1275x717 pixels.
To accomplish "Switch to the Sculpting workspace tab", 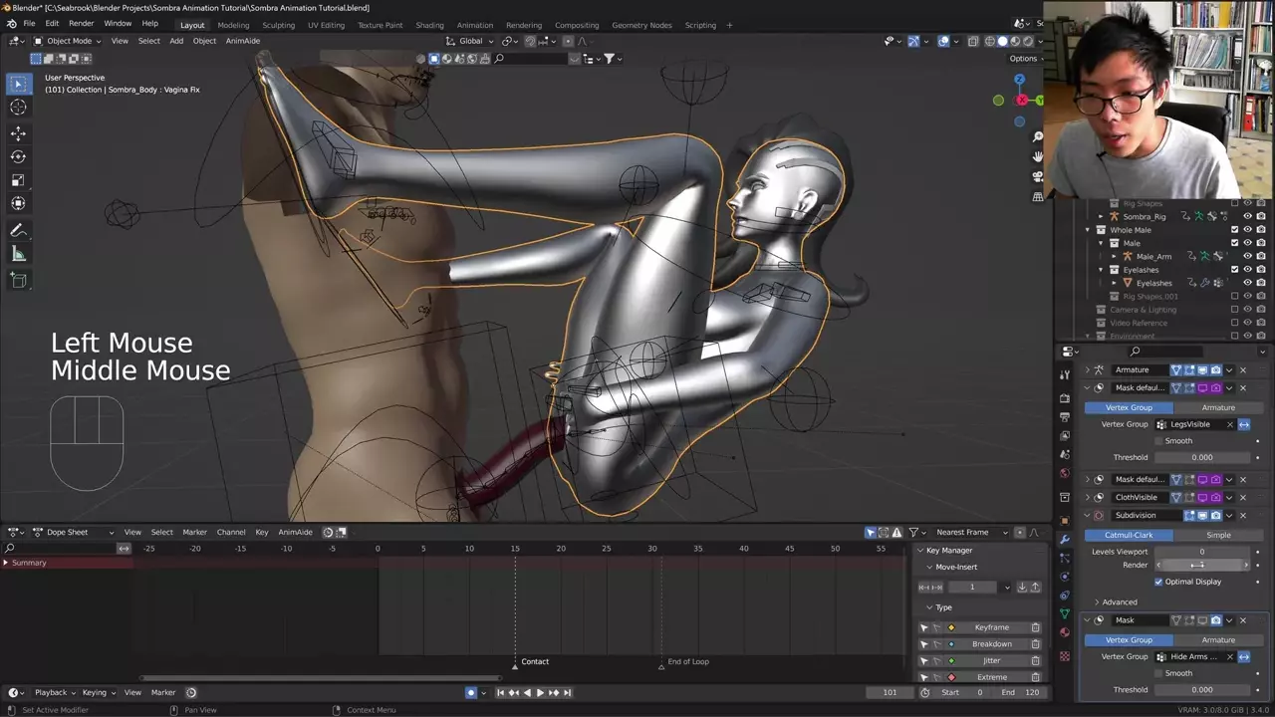I will tap(278, 25).
